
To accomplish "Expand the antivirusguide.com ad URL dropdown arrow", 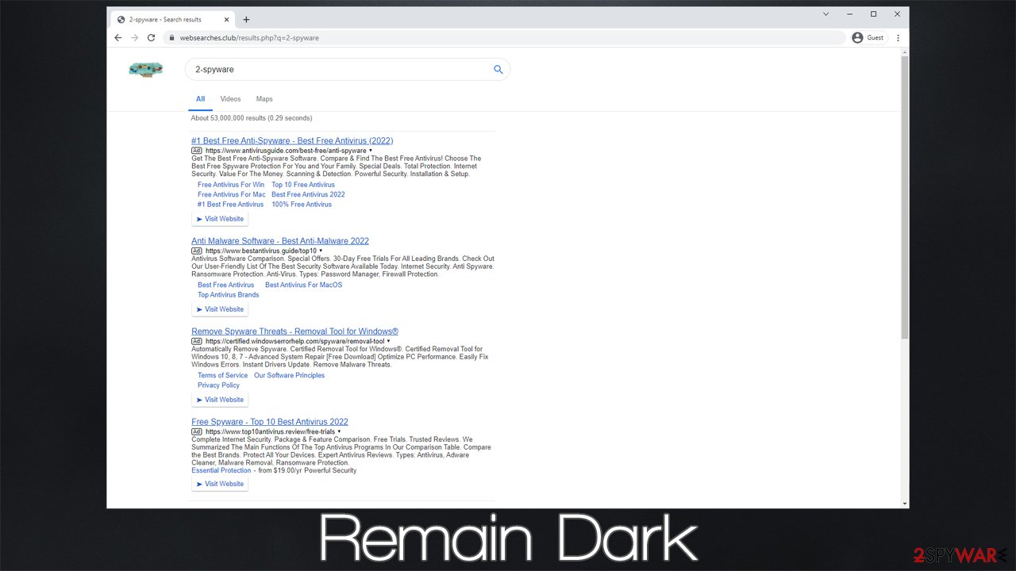I will [x=371, y=151].
